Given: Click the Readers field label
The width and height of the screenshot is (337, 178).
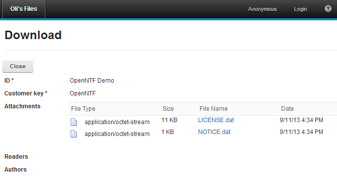Looking at the screenshot, I should click(16, 157).
